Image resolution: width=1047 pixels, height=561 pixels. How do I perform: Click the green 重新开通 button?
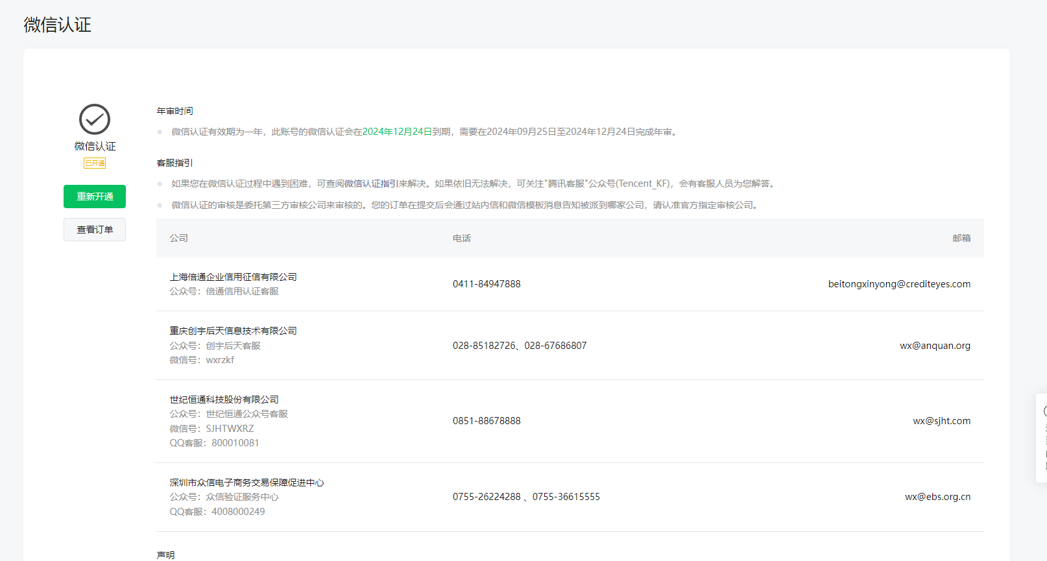coord(95,197)
